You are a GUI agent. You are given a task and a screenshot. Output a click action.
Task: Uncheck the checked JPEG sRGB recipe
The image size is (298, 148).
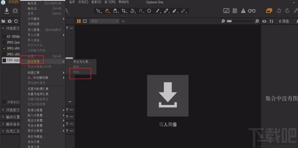[4, 48]
